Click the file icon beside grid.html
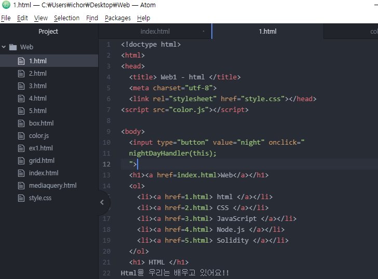This screenshot has width=378, height=279. coord(21,161)
